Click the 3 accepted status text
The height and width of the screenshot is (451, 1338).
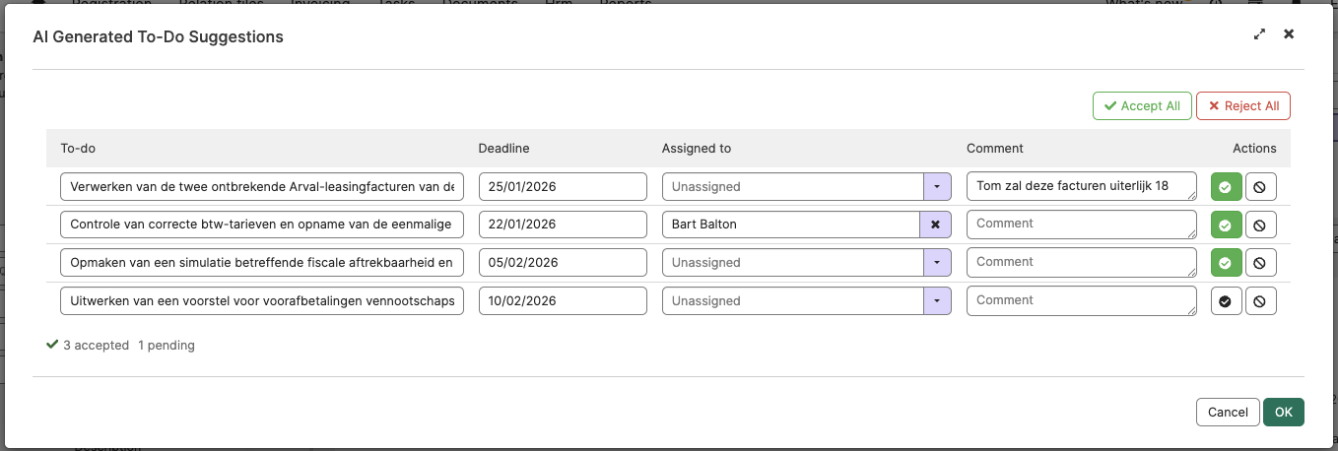click(x=96, y=346)
